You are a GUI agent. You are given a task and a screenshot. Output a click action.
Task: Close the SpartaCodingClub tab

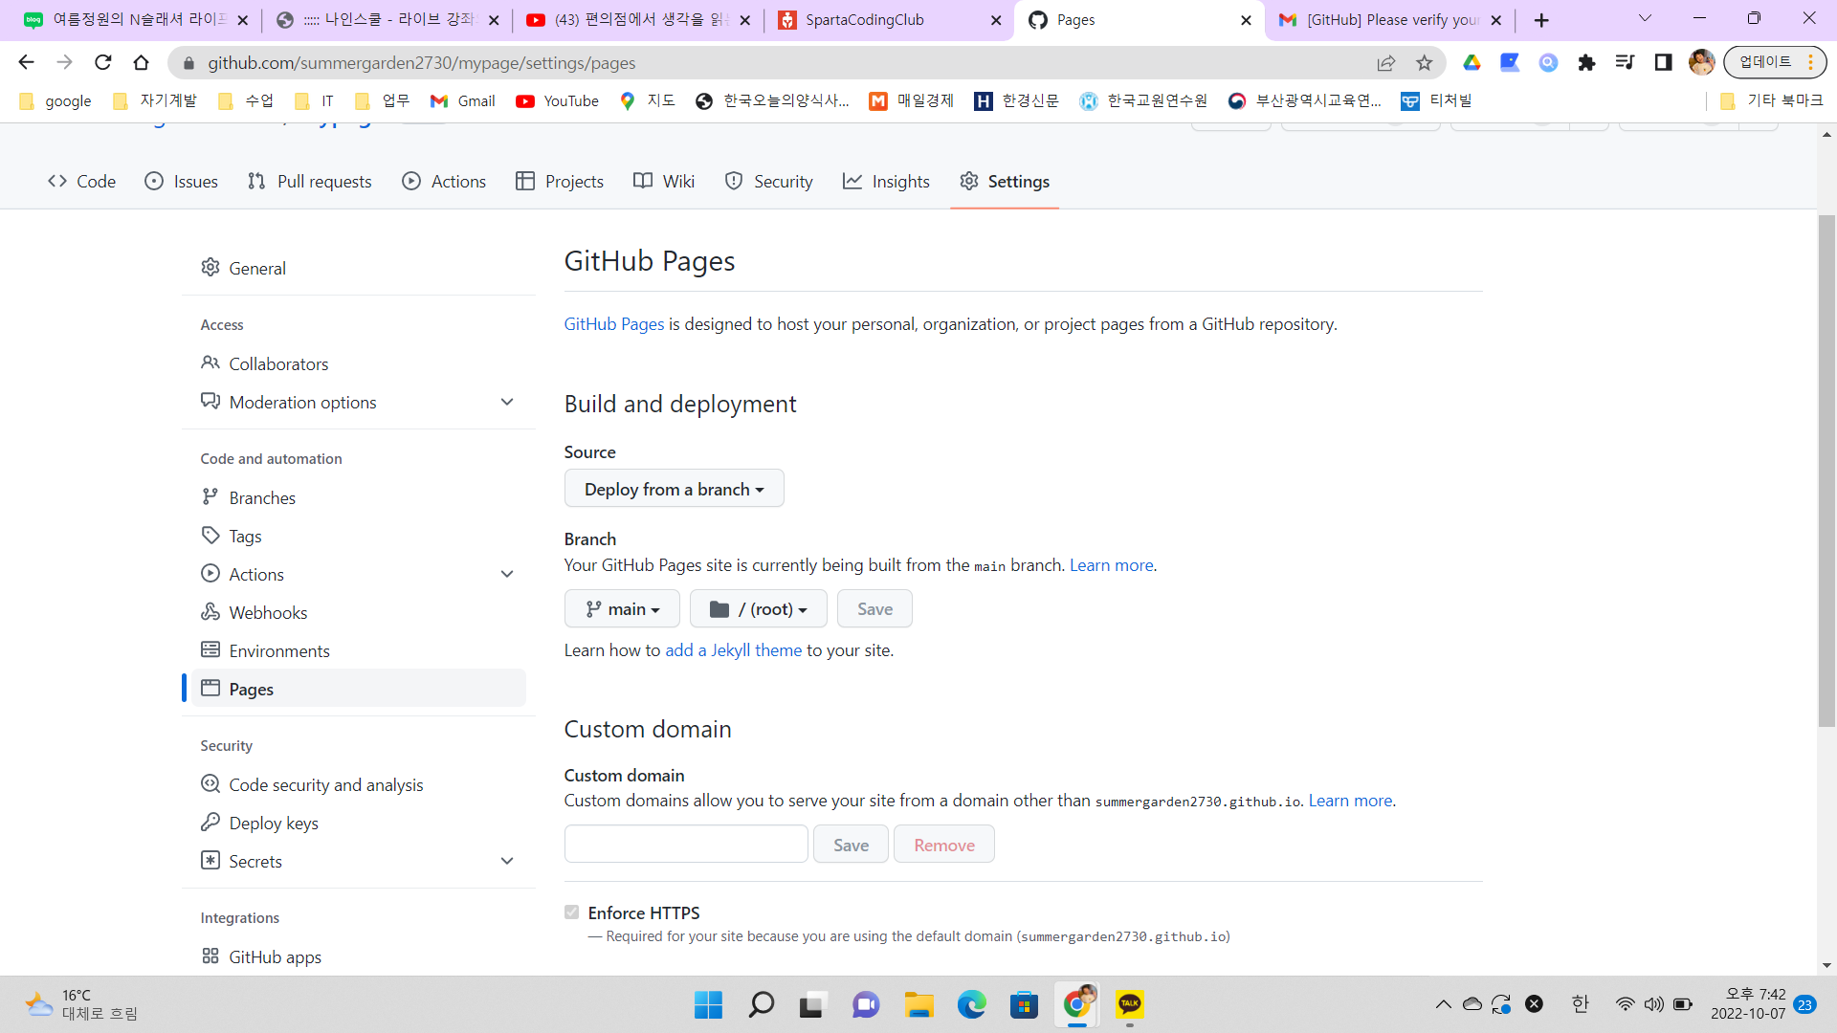(996, 20)
